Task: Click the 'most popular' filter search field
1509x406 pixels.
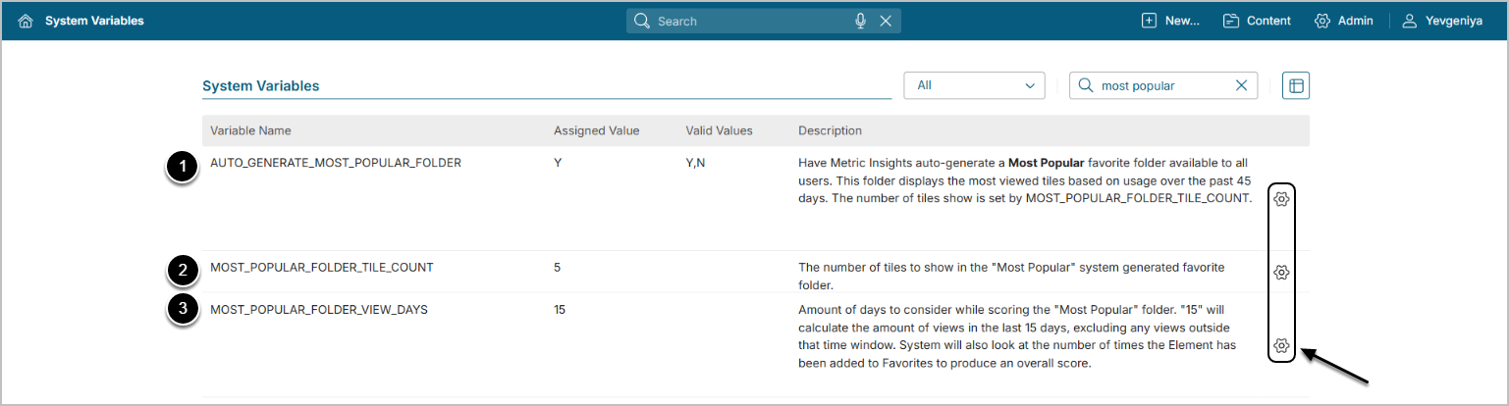Action: coord(1159,85)
